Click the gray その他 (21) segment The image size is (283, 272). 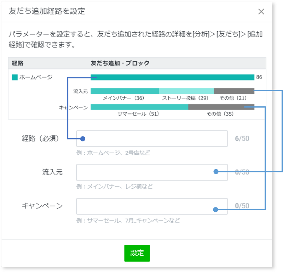tap(234, 91)
